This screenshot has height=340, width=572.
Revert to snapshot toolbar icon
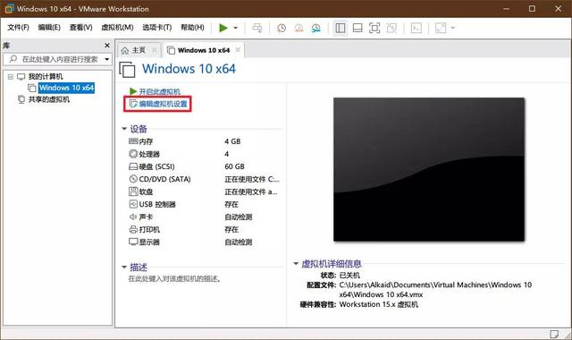[299, 28]
